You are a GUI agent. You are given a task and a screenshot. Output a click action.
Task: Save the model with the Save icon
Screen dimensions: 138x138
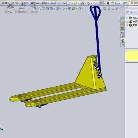pos(82,3)
